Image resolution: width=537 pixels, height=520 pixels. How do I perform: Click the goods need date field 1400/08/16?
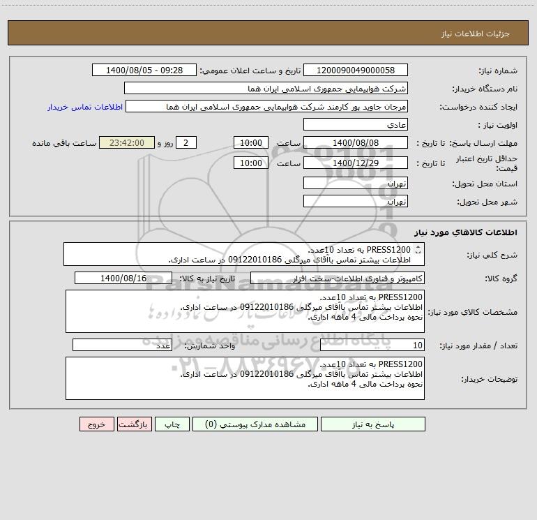[x=123, y=278]
